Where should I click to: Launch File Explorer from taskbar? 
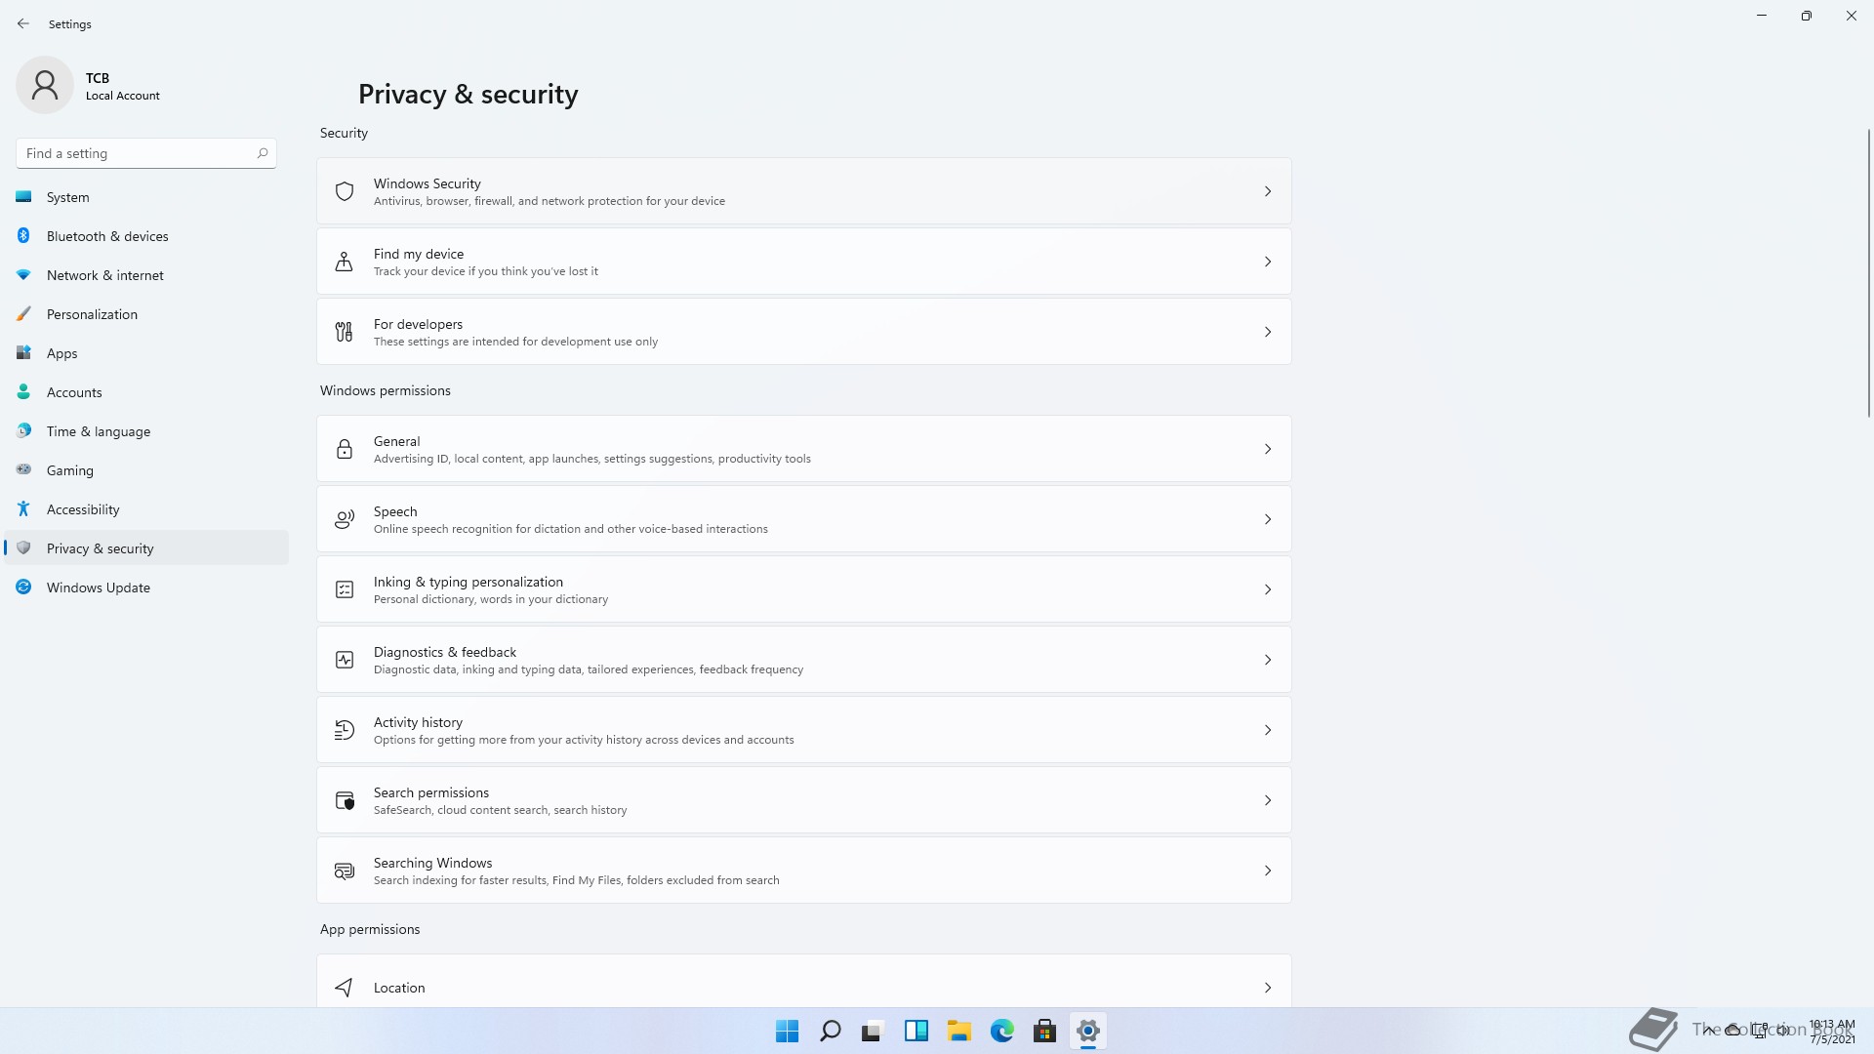click(x=958, y=1031)
